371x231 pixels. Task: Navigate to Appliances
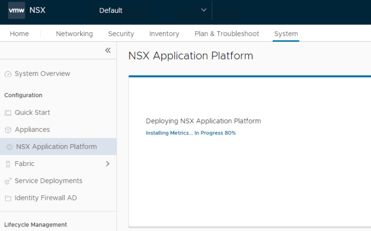[x=32, y=130]
